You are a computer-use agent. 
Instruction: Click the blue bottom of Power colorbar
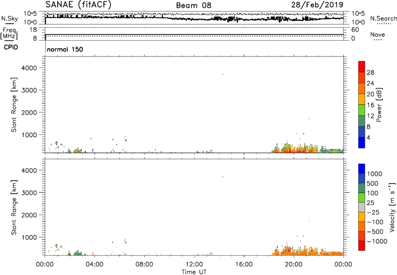(x=362, y=142)
